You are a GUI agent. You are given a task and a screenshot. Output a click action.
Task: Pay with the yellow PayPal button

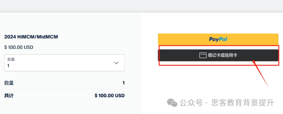(218, 39)
